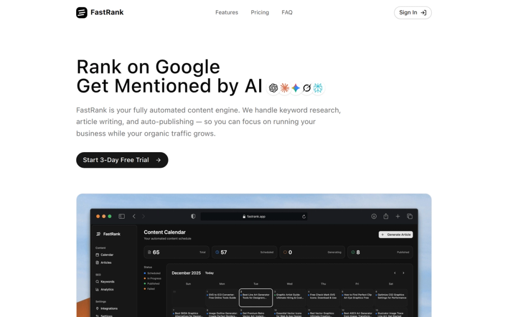Toggle the Scheduled status filter dot

click(144, 273)
